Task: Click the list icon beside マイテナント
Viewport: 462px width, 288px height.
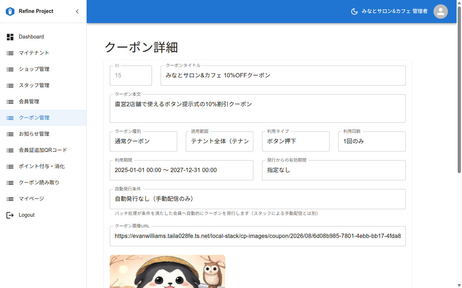Action: click(x=10, y=53)
